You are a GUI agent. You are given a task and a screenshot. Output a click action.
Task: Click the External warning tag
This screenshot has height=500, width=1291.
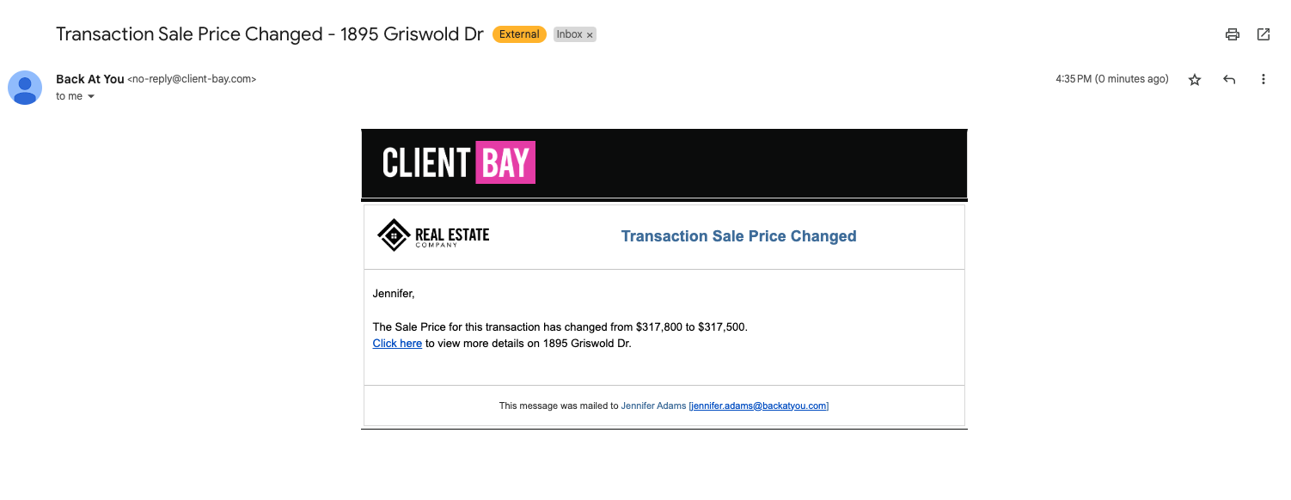point(519,34)
